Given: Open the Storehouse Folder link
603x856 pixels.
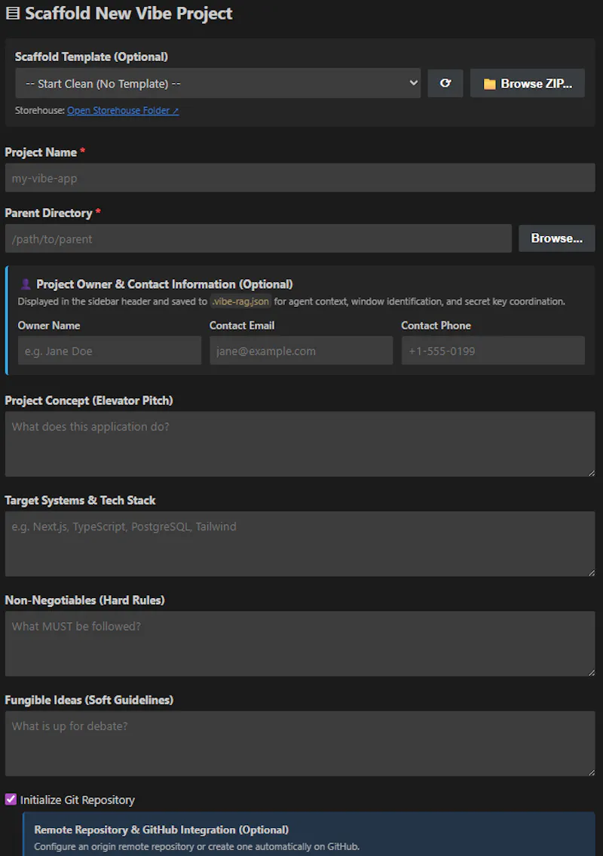Looking at the screenshot, I should point(123,110).
